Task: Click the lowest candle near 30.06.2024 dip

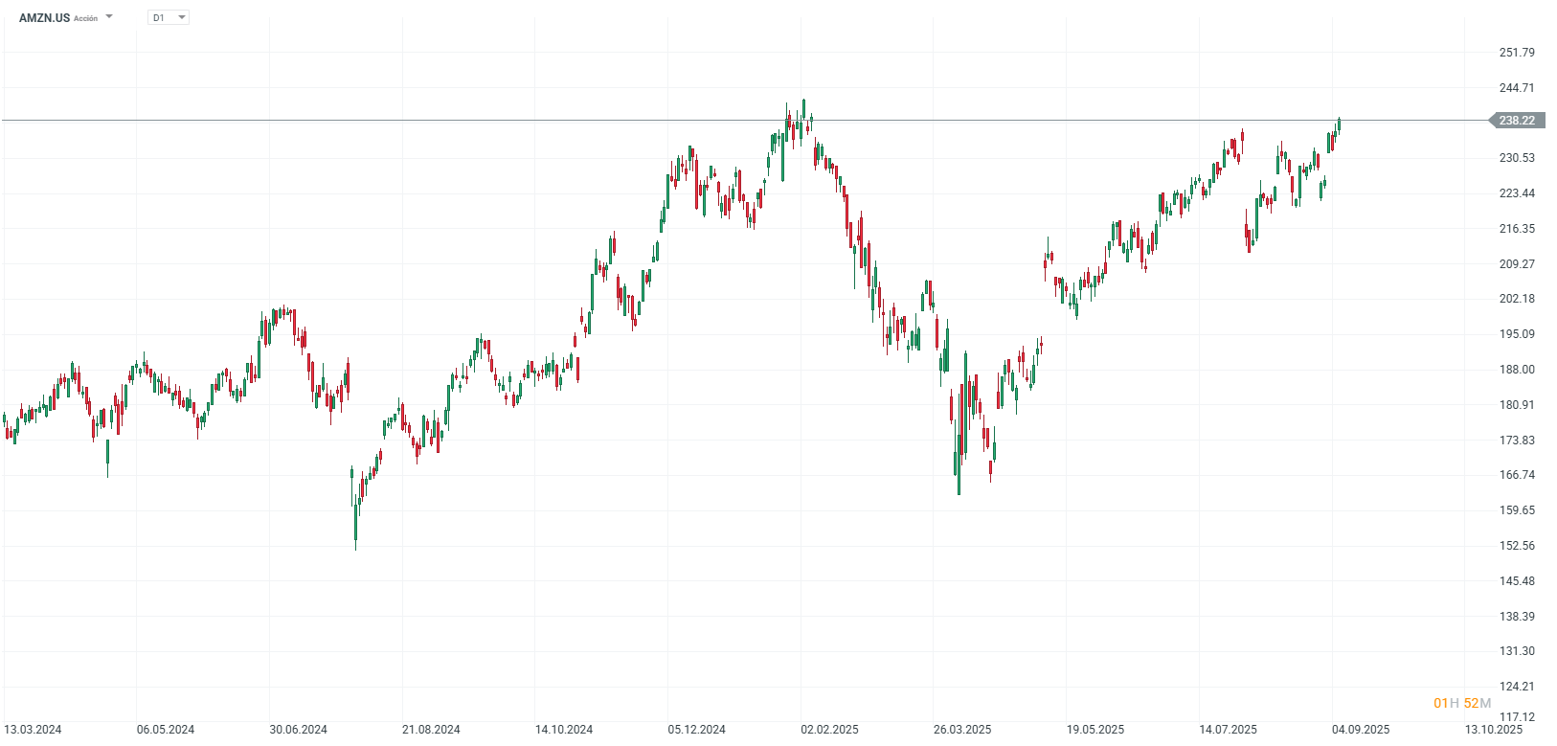Action: [x=356, y=522]
